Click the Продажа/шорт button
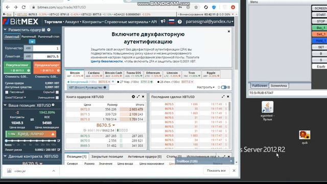The image size is (327, 184). [47, 67]
